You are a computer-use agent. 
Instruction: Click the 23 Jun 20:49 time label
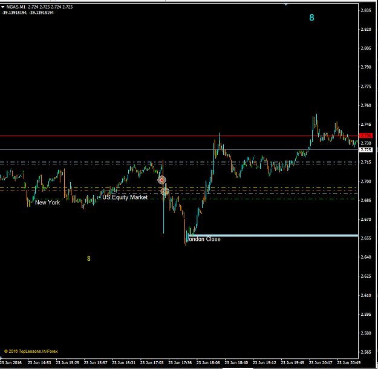pyautogui.click(x=348, y=362)
